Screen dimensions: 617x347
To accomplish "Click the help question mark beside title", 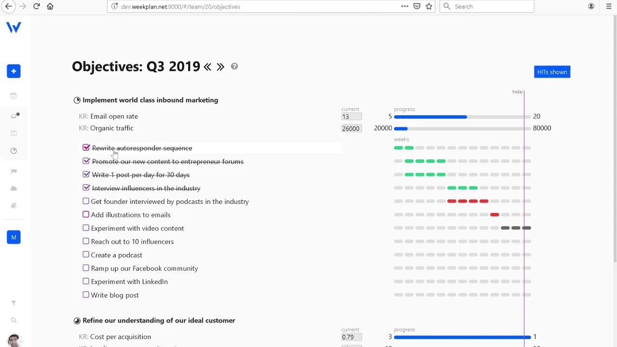I will [234, 67].
